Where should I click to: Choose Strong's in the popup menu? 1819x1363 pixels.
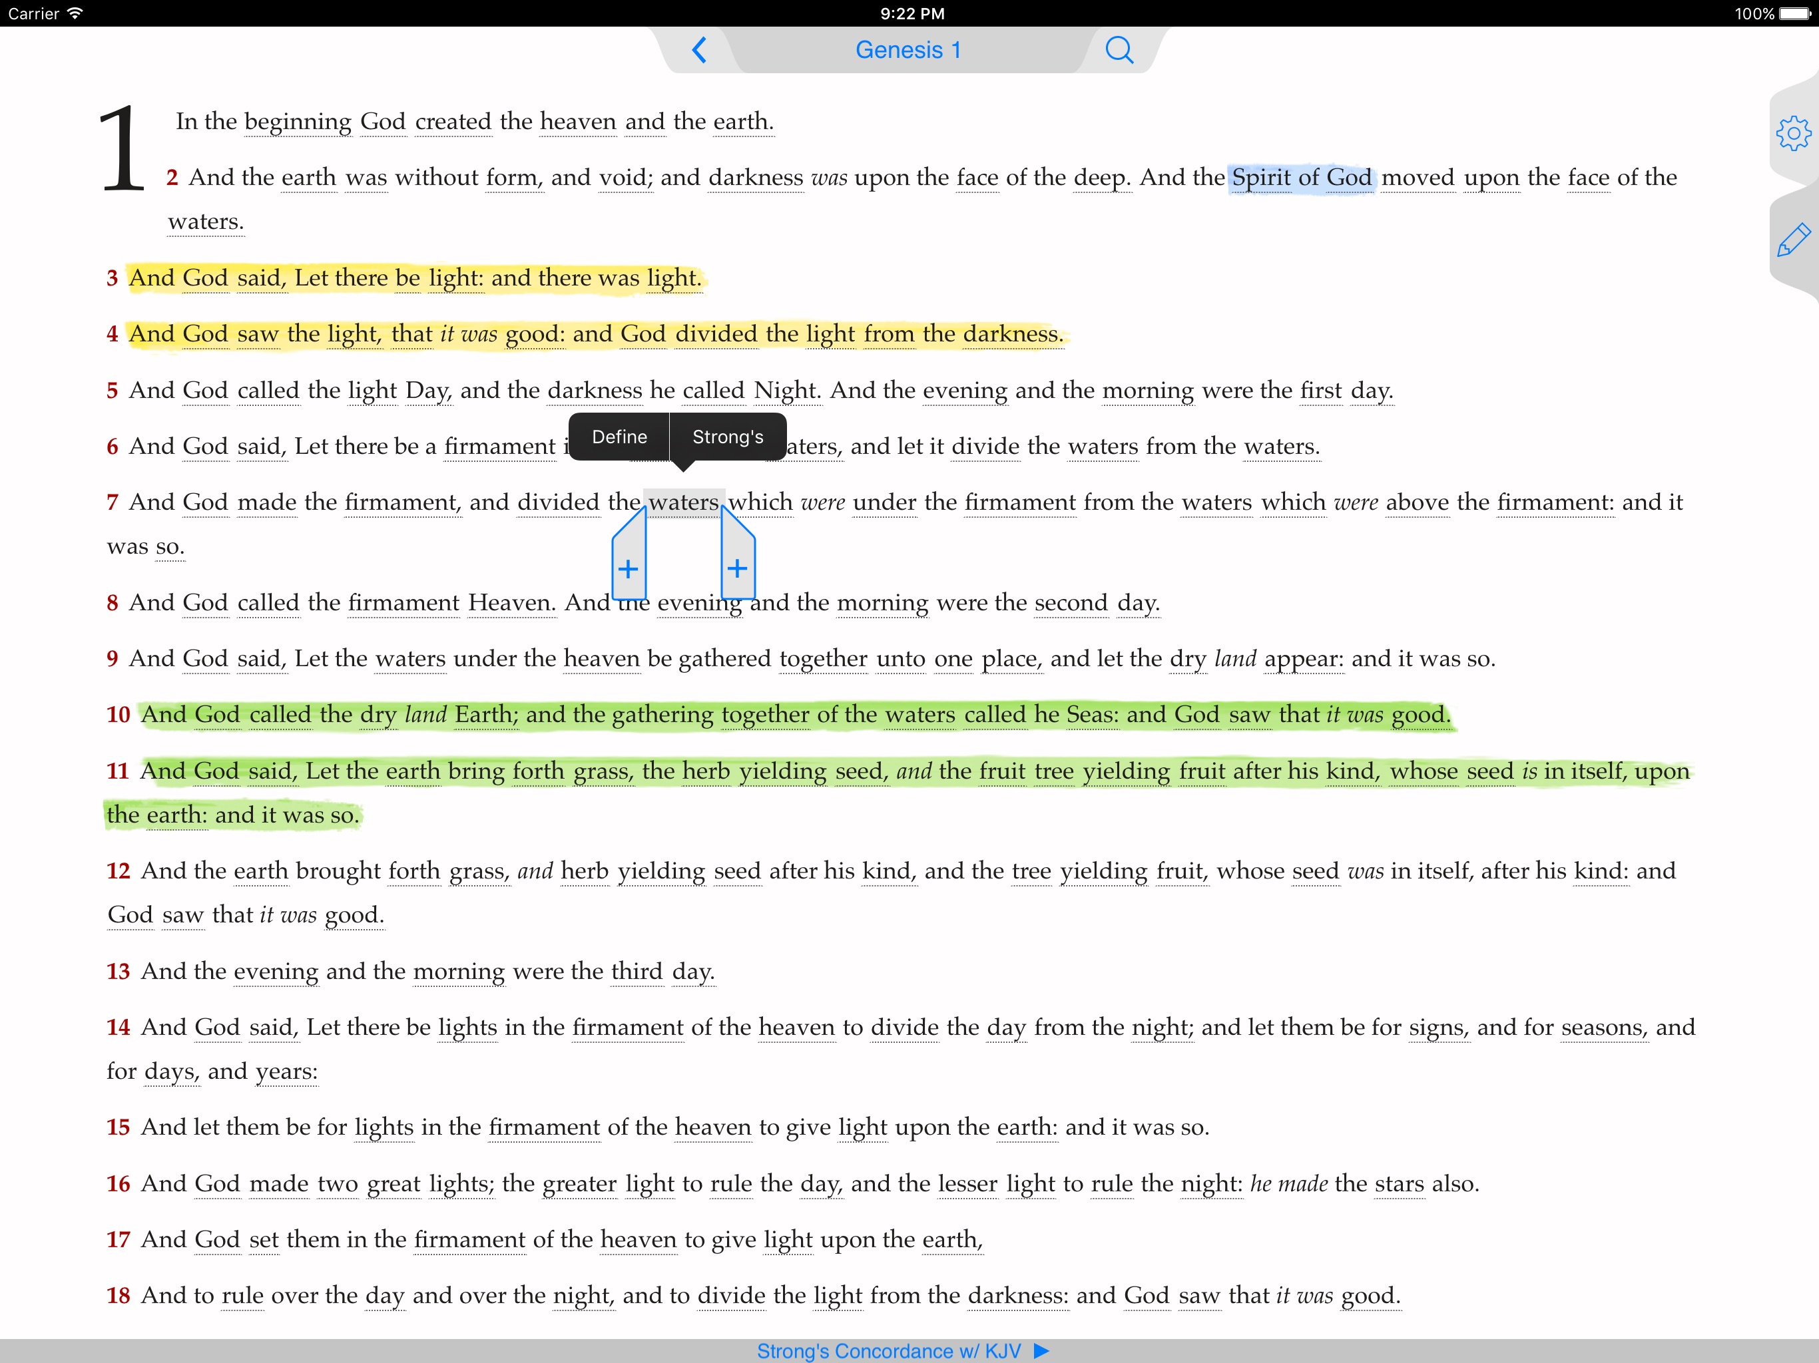coord(728,437)
